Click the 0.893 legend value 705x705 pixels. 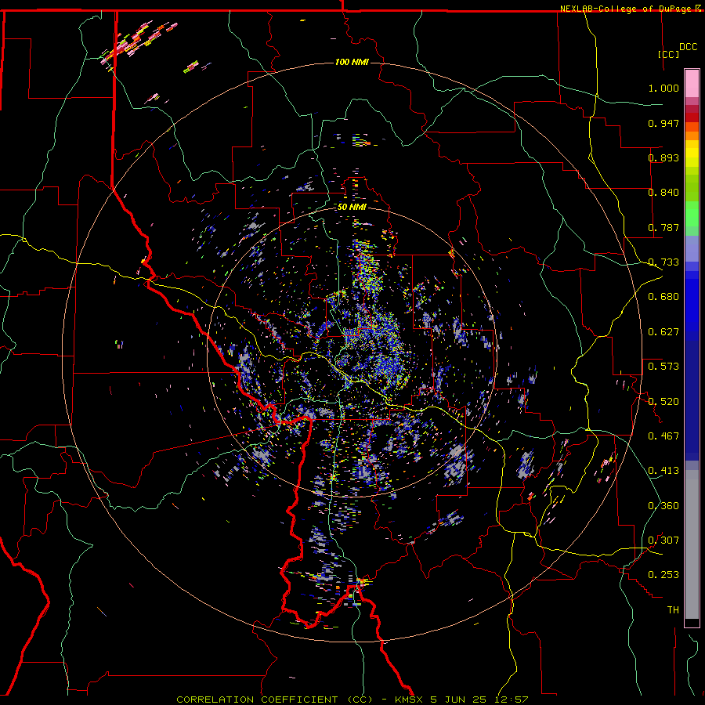click(x=663, y=157)
